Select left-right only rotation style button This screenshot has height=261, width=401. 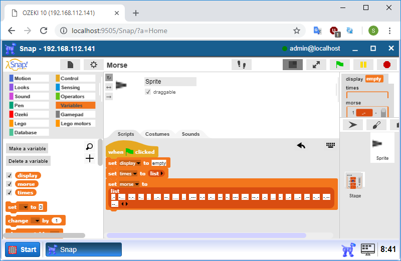click(x=109, y=88)
